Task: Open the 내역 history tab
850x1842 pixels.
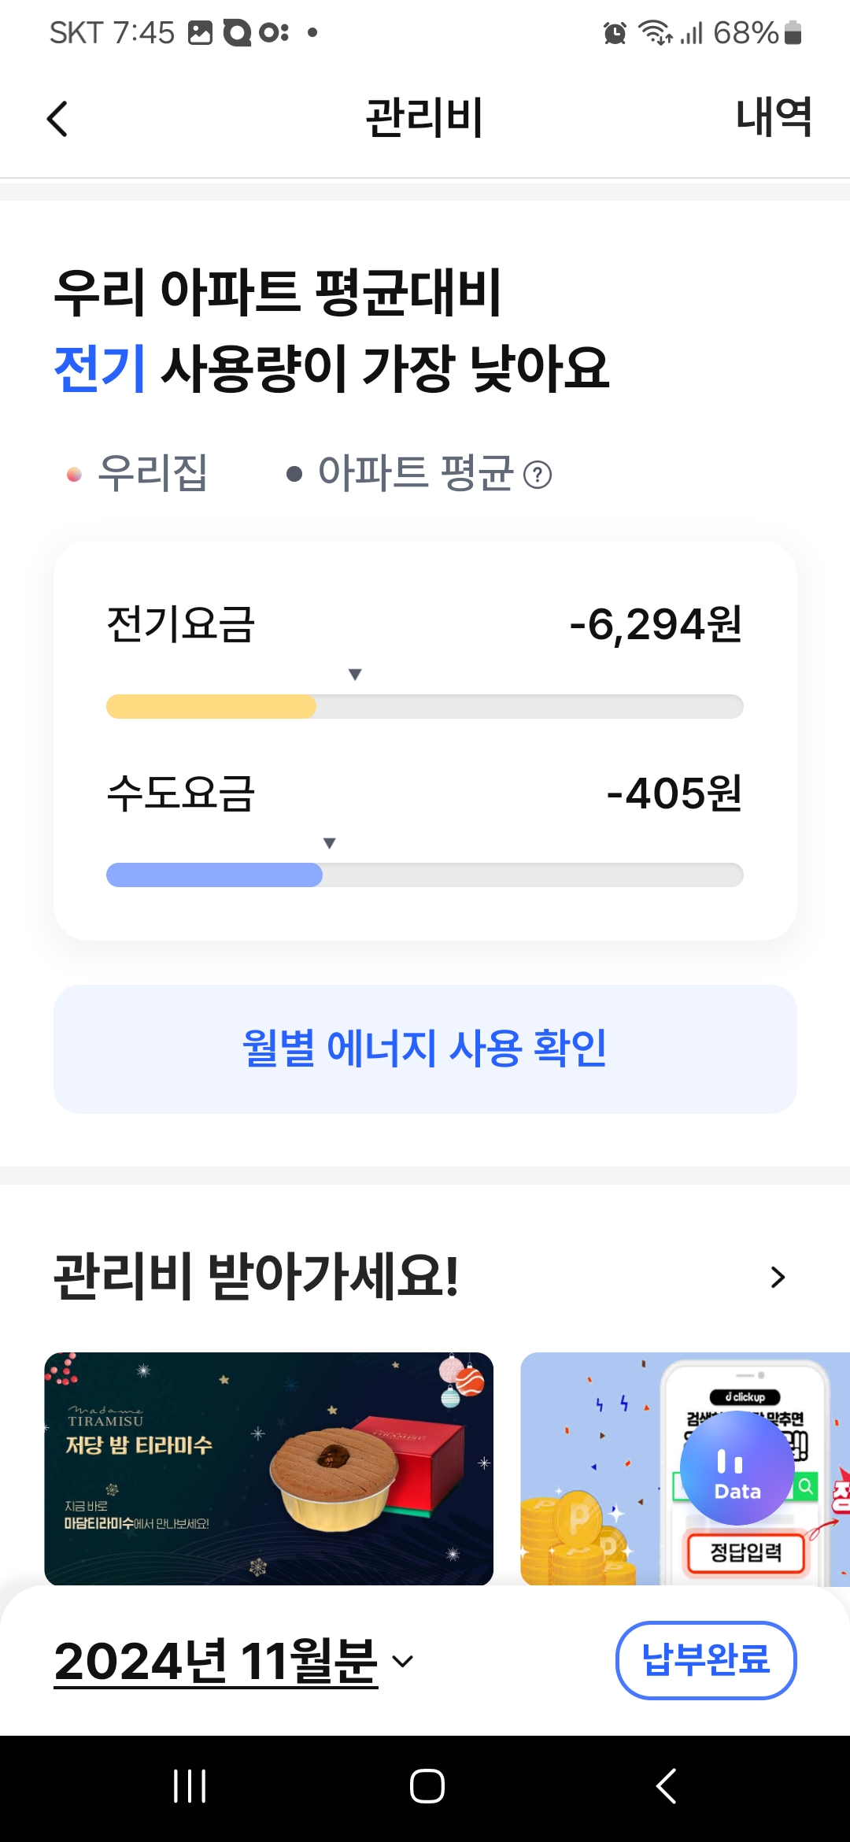Action: [x=773, y=118]
